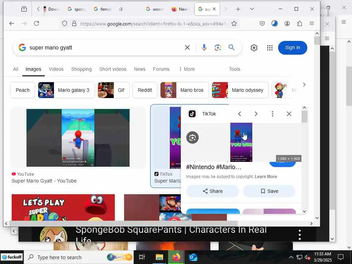Click the page horizontal scrollbar
This screenshot has width=352, height=264.
(123, 223)
